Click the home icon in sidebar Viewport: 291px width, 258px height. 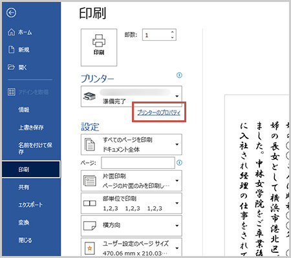click(x=12, y=32)
